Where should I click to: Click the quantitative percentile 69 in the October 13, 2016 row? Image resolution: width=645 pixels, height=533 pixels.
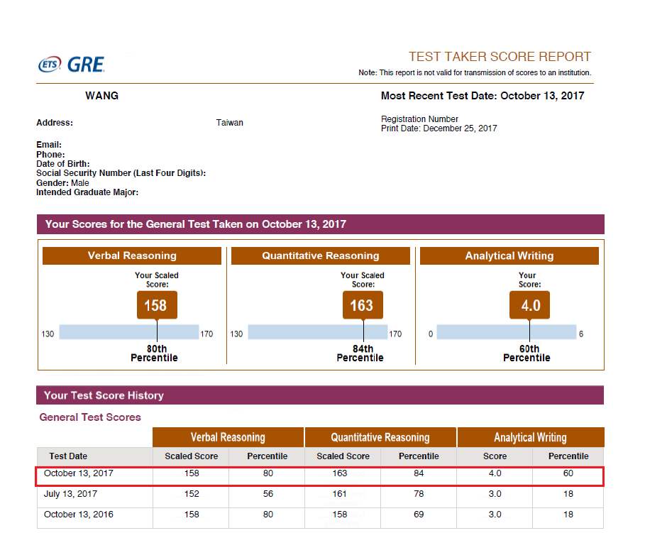click(419, 515)
